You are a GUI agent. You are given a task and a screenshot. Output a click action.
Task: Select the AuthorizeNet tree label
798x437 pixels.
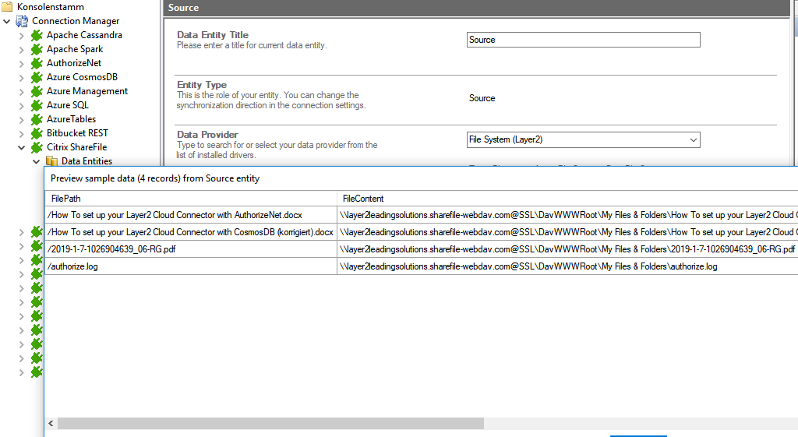[74, 63]
